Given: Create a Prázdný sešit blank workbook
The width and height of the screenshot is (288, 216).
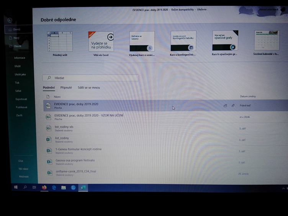Looking at the screenshot, I should click(x=60, y=44).
